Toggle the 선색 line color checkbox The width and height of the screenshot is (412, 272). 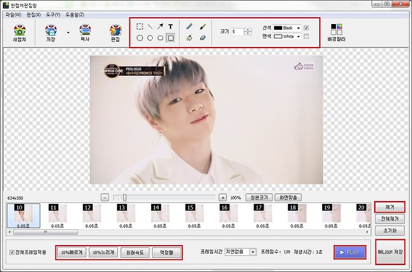(x=306, y=27)
